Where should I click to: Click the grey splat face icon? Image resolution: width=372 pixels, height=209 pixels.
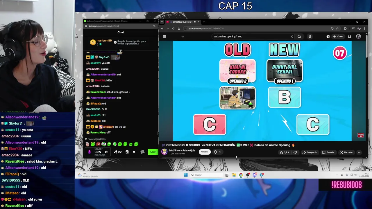click(x=142, y=152)
